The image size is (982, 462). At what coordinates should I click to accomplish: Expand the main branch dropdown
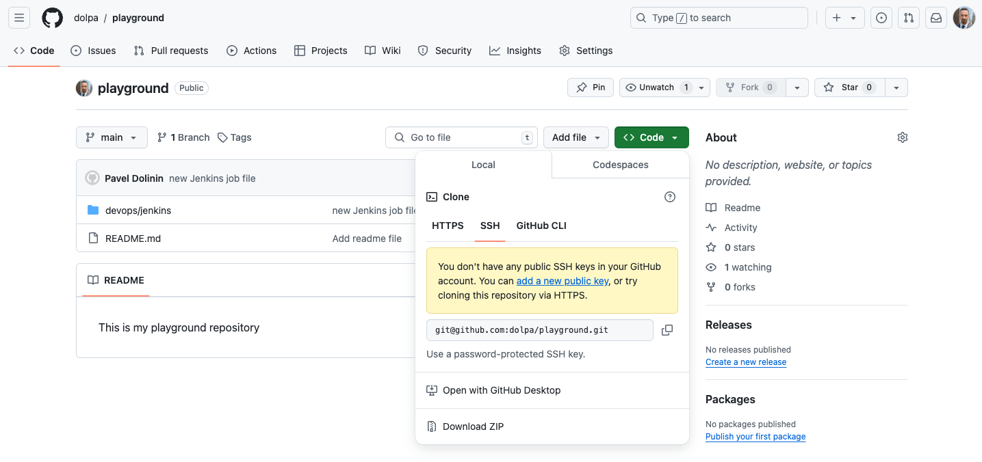[112, 137]
